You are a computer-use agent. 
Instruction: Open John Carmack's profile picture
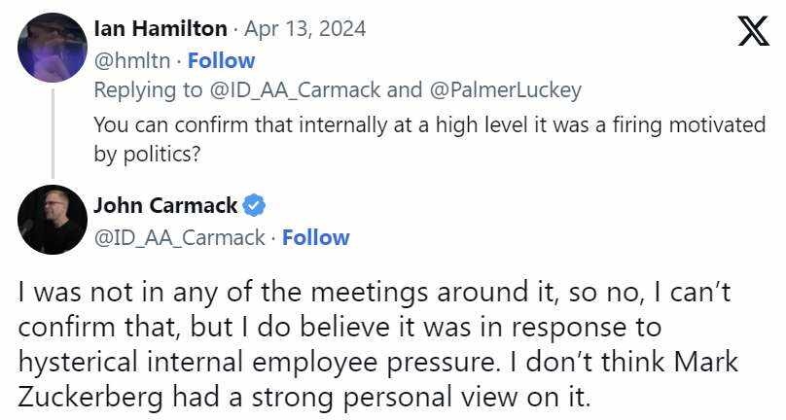(x=52, y=220)
